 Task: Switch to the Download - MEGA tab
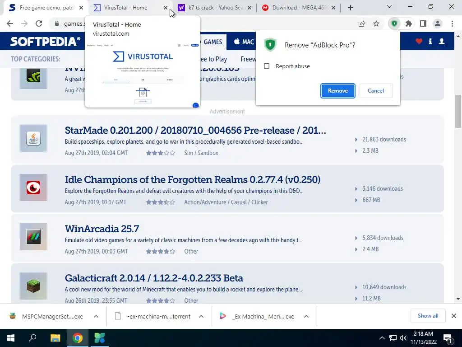(x=298, y=8)
